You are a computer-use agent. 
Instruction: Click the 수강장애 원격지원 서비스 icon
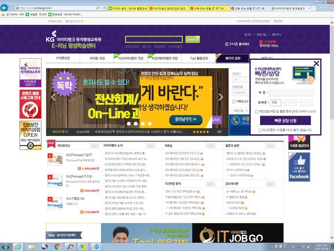click(269, 44)
